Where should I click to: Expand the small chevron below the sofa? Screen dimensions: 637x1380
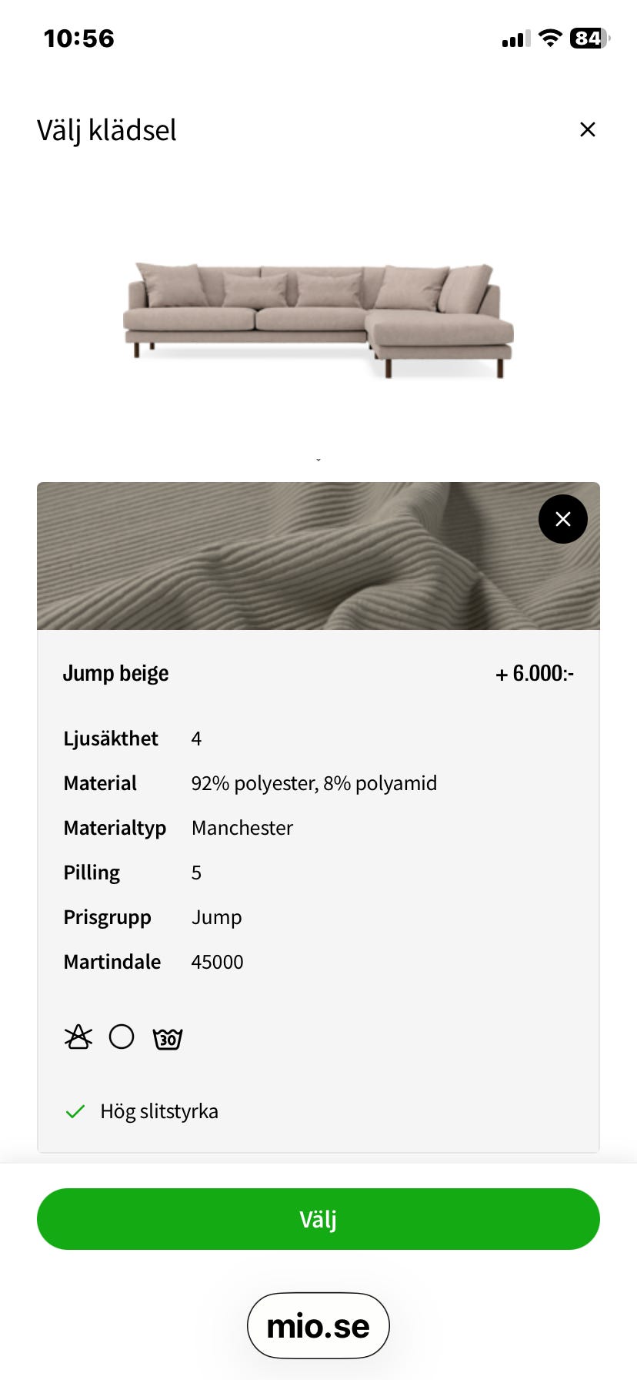[x=318, y=460]
